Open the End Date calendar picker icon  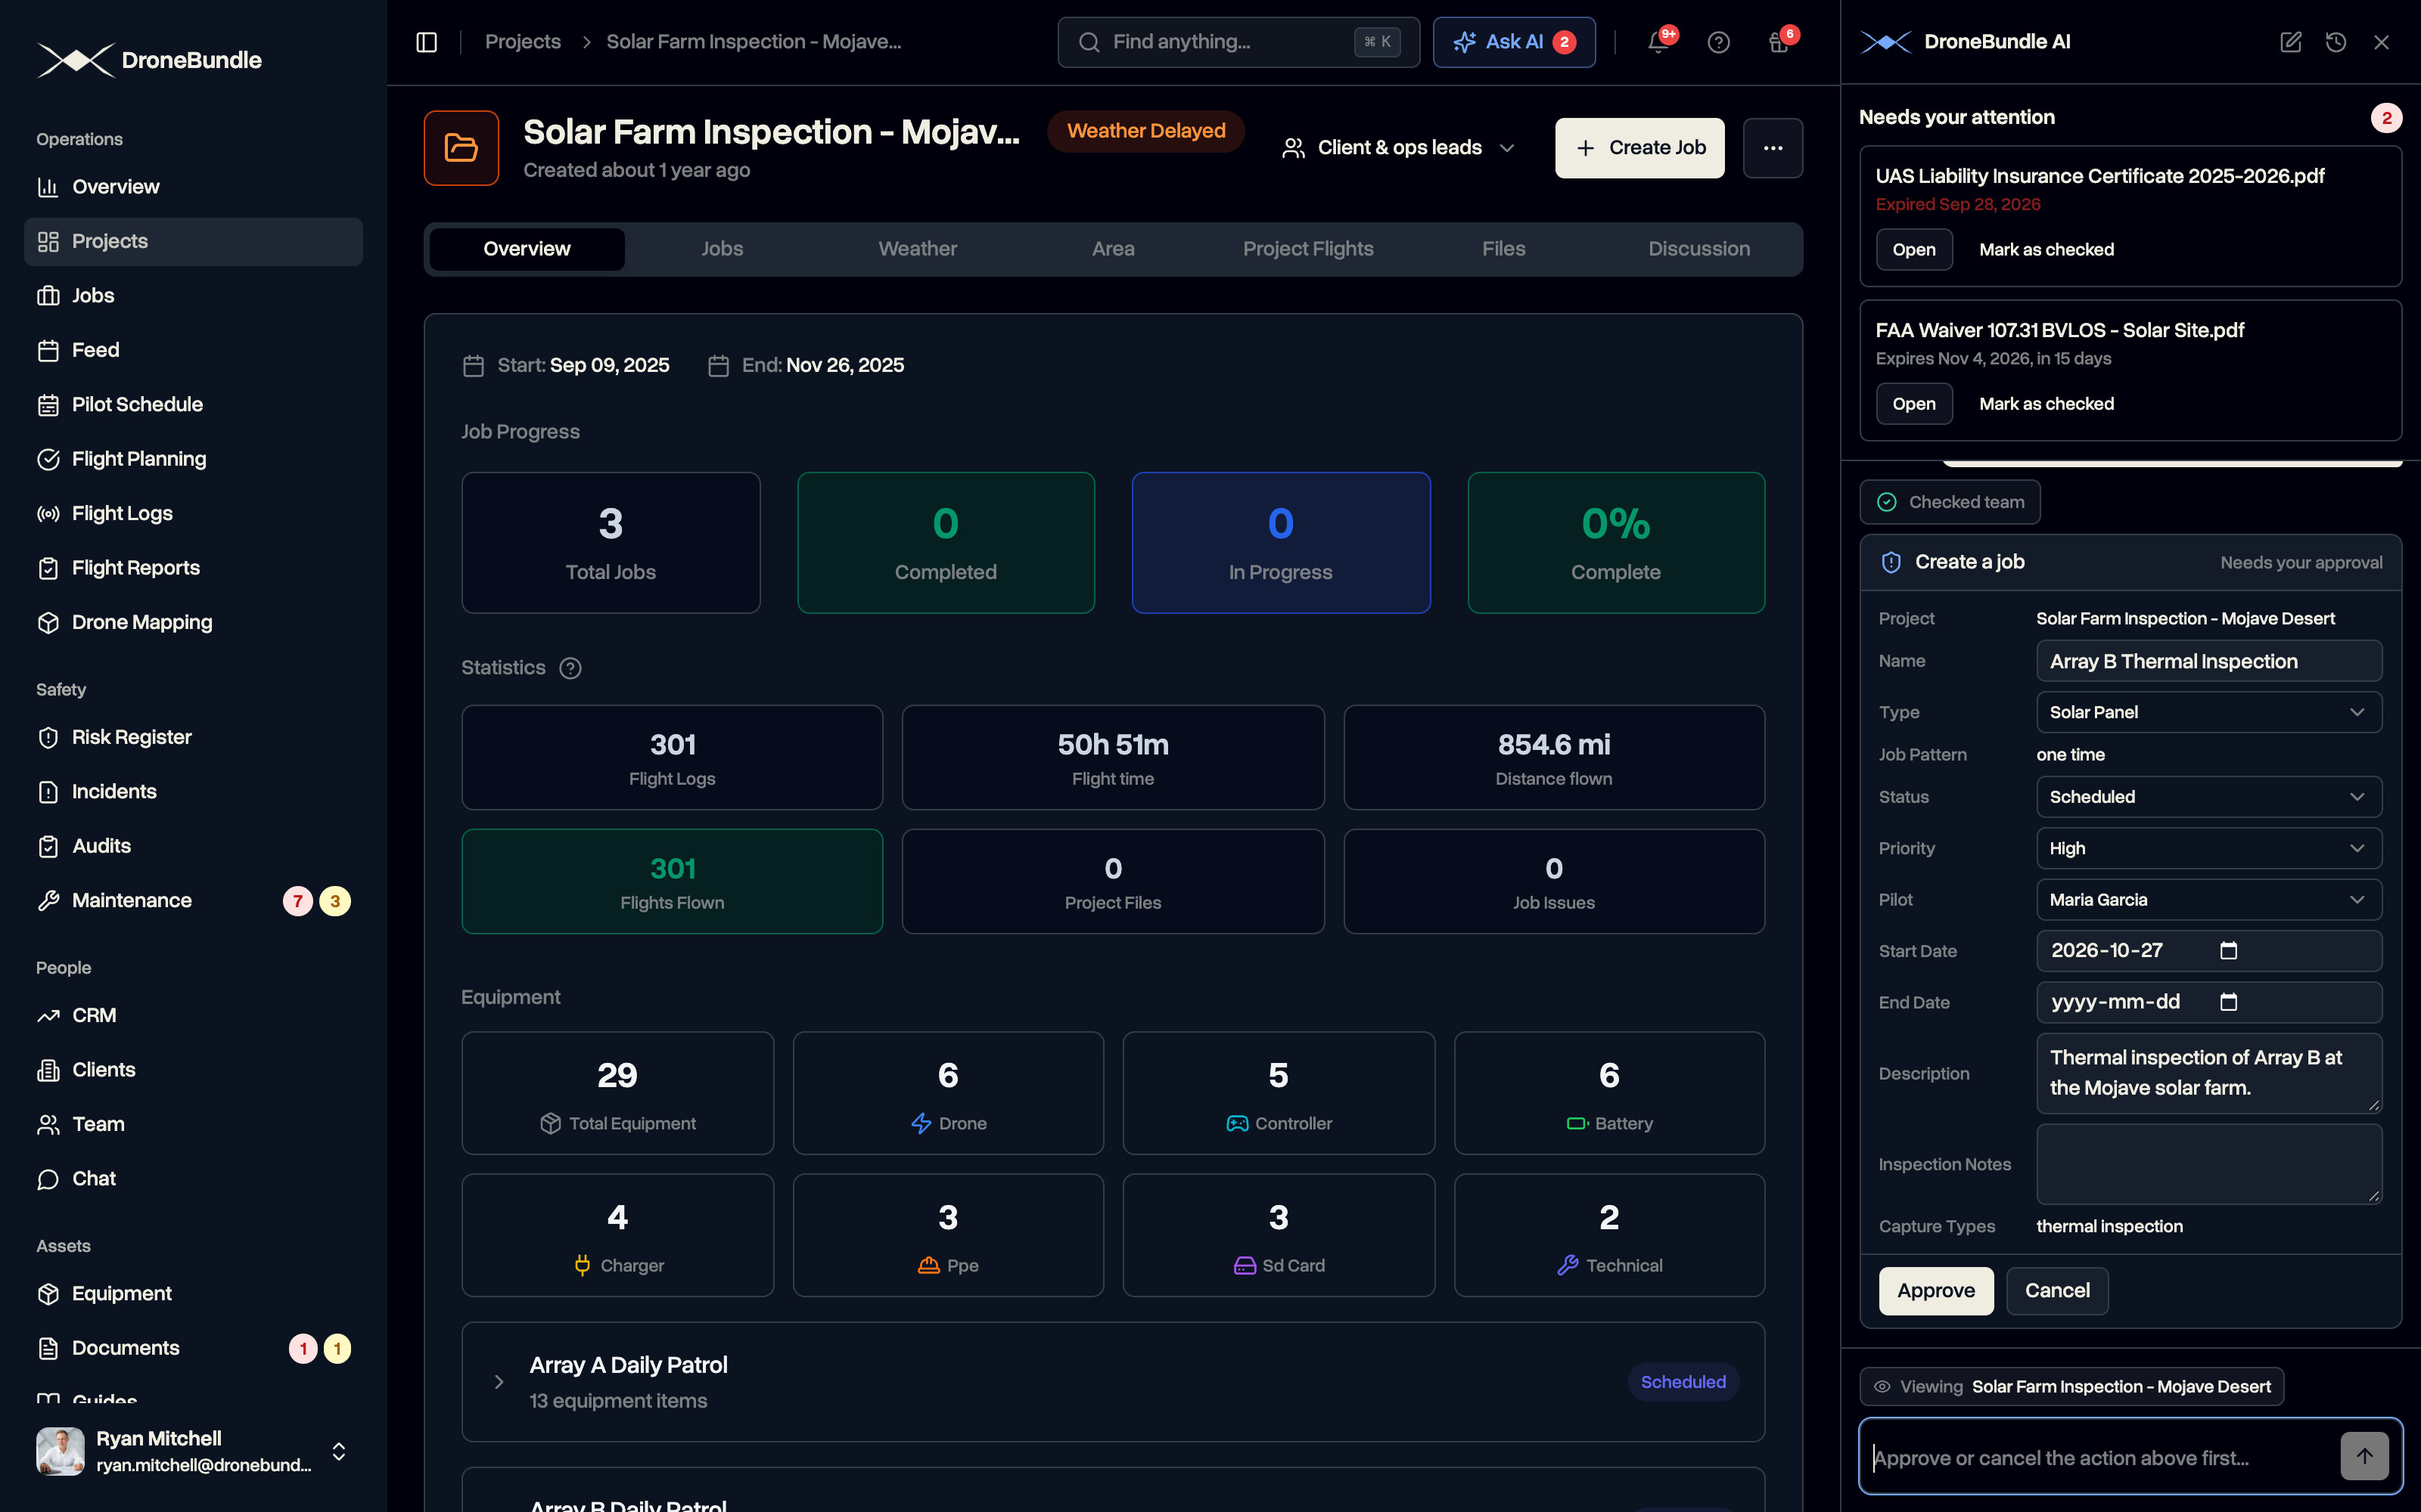(2228, 1002)
